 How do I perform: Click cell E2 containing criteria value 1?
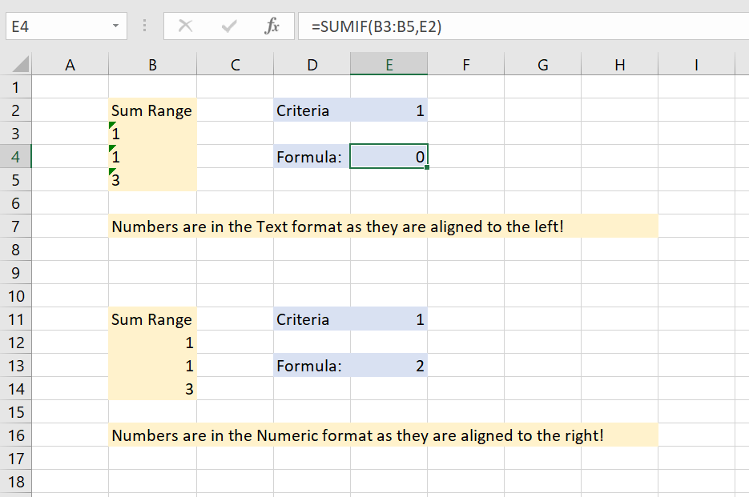(389, 110)
